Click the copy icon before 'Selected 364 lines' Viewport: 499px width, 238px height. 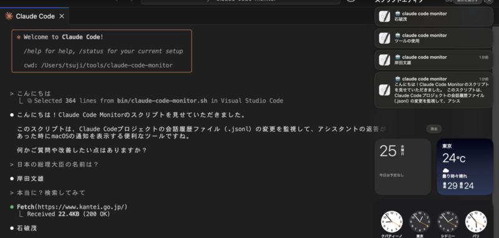click(x=29, y=101)
